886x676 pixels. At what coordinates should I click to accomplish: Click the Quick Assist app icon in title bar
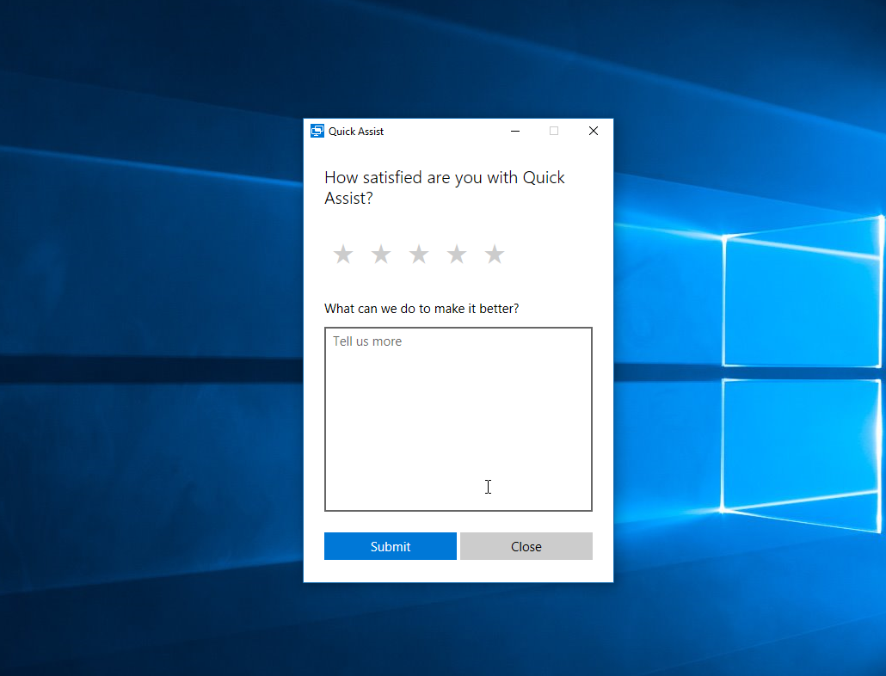point(317,132)
